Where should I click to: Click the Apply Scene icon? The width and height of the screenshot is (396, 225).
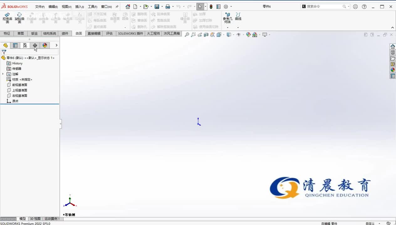pos(255,35)
